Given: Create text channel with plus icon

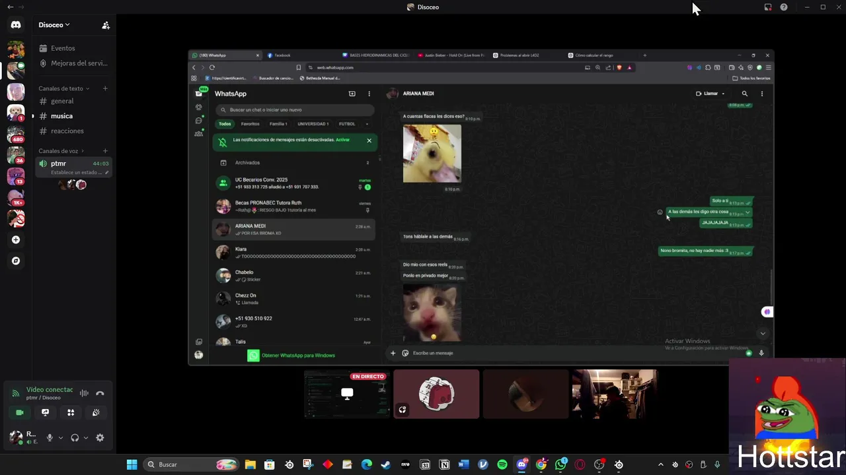Looking at the screenshot, I should (x=105, y=88).
